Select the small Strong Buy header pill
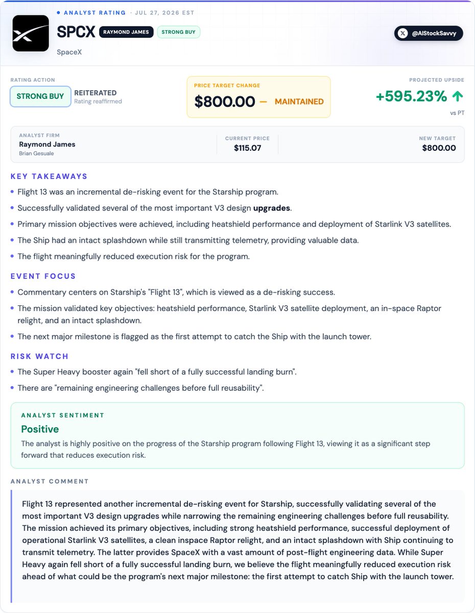This screenshot has height=613, width=475. coord(179,32)
